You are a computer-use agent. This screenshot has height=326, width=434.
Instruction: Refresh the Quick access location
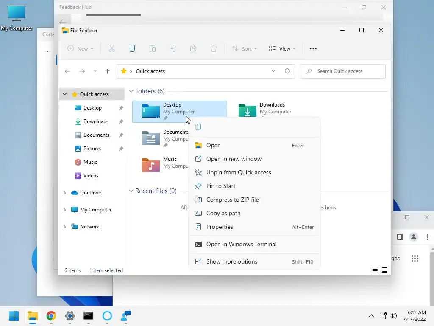(x=287, y=71)
